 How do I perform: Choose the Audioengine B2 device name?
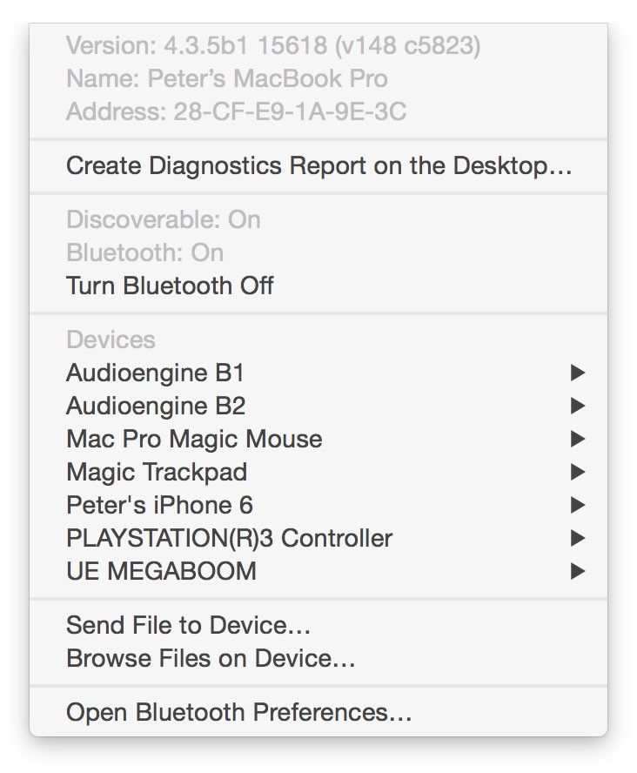(156, 406)
